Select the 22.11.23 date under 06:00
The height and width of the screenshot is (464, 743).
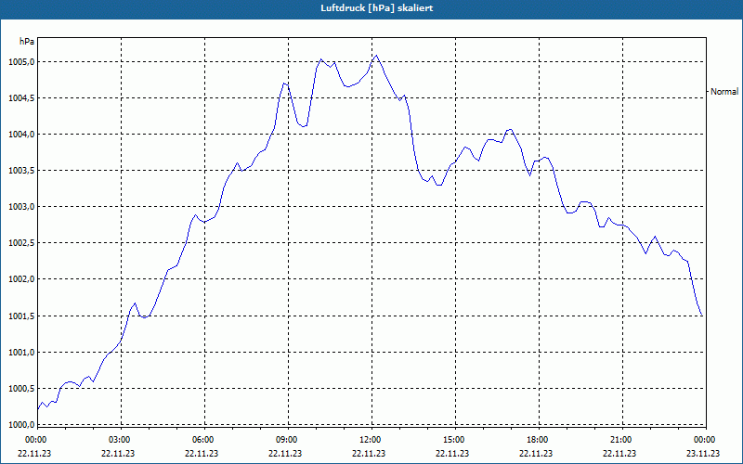pyautogui.click(x=202, y=454)
